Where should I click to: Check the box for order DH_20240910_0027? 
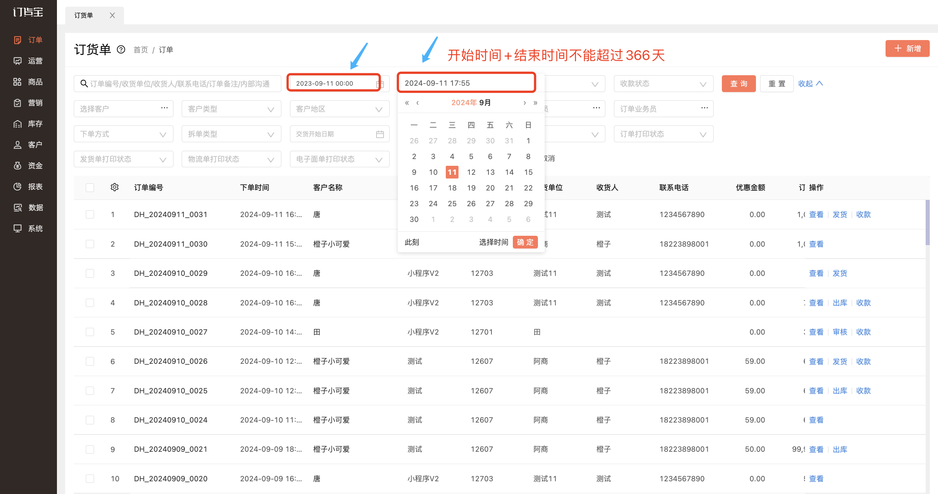click(x=90, y=332)
